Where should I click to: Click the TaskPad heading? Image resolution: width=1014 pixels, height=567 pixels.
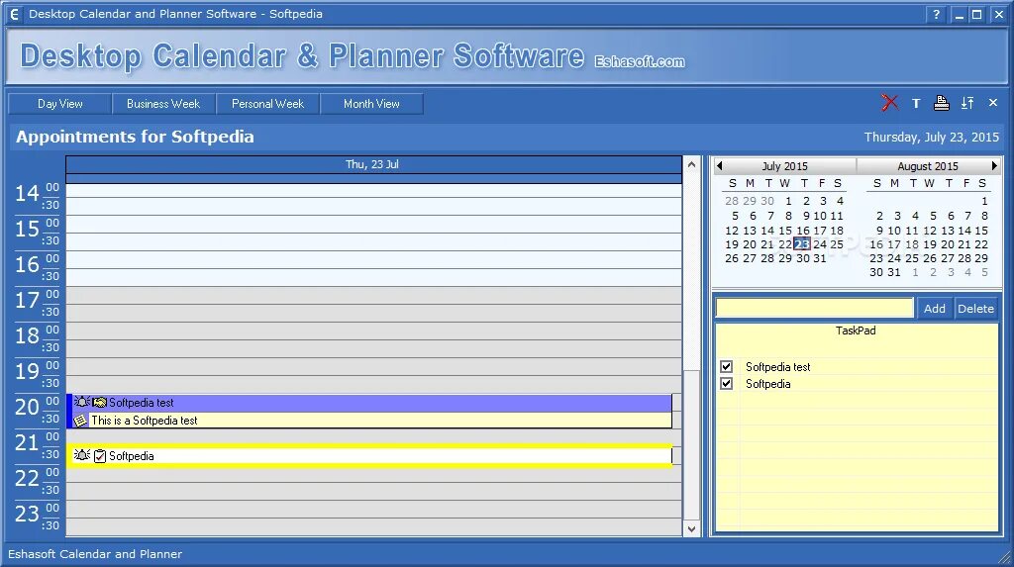[x=856, y=331]
